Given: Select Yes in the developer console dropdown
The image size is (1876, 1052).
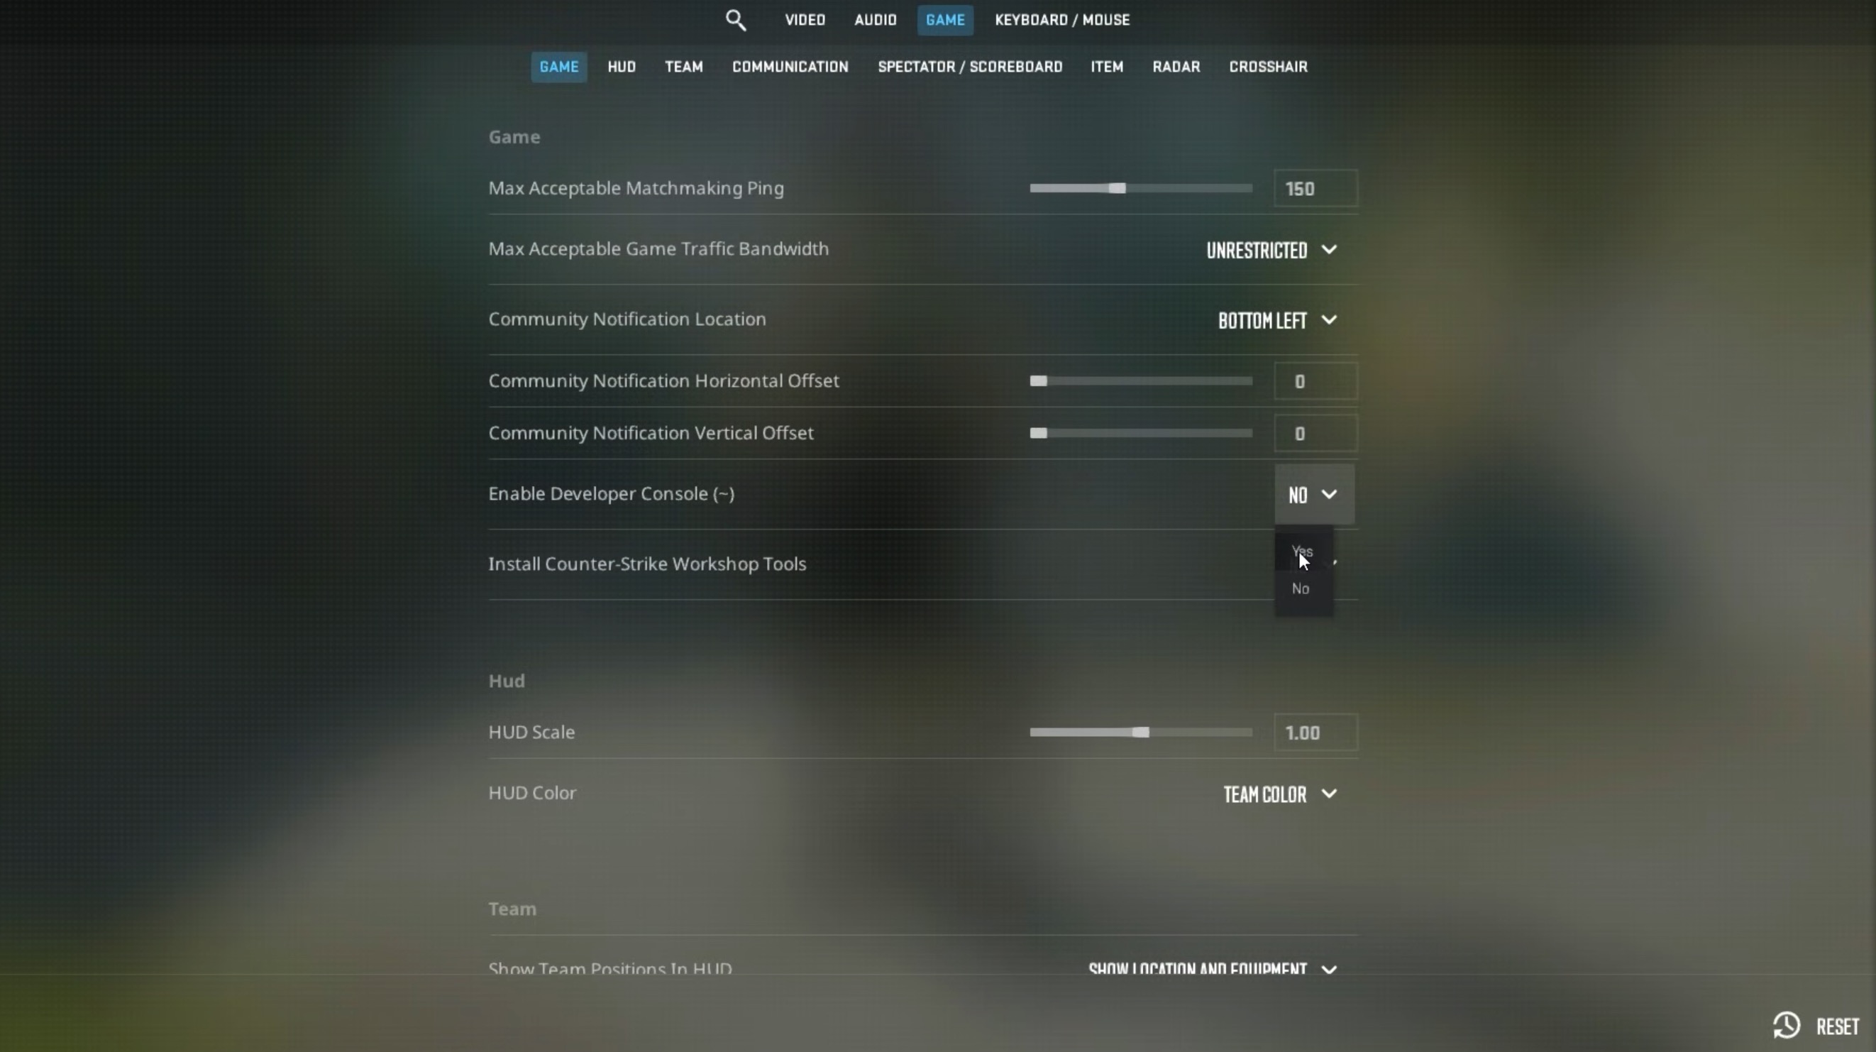Looking at the screenshot, I should click(1303, 551).
